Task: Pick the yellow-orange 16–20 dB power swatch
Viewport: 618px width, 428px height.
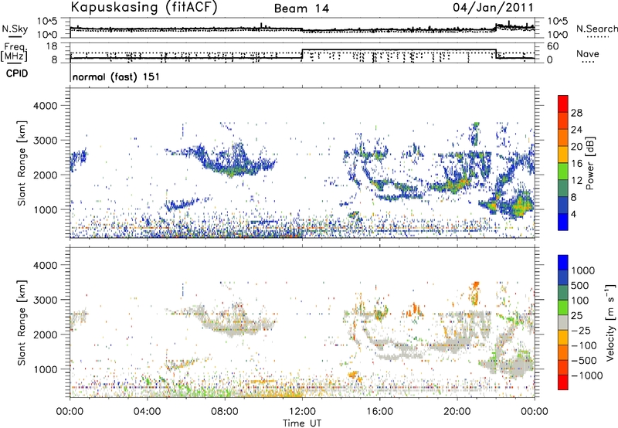Action: (x=563, y=155)
